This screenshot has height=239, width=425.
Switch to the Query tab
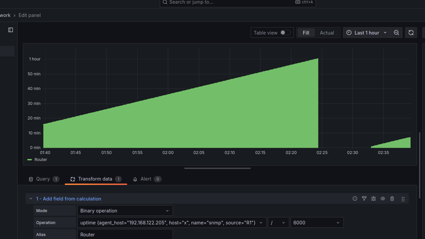click(44, 179)
